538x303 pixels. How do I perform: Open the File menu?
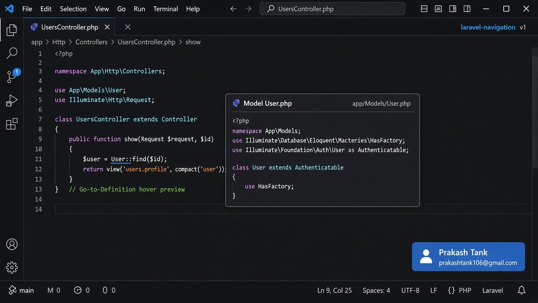coord(27,9)
